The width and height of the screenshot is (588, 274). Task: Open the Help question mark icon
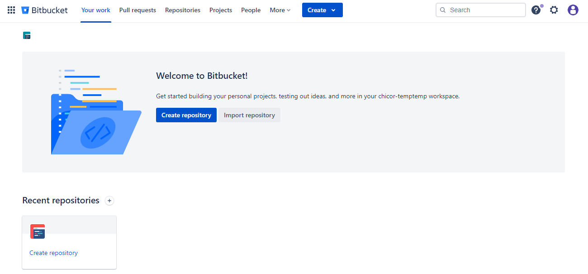point(536,10)
